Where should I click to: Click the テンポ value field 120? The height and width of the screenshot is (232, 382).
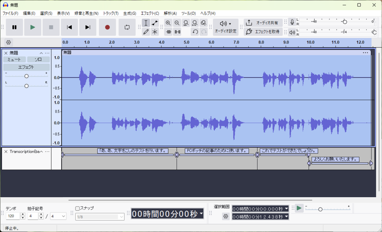(13, 216)
